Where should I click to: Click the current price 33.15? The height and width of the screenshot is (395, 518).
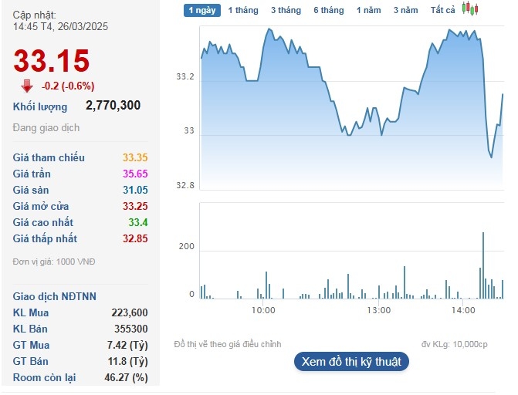click(x=52, y=60)
